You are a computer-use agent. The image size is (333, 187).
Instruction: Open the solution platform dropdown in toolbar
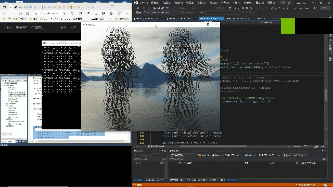click(202, 8)
